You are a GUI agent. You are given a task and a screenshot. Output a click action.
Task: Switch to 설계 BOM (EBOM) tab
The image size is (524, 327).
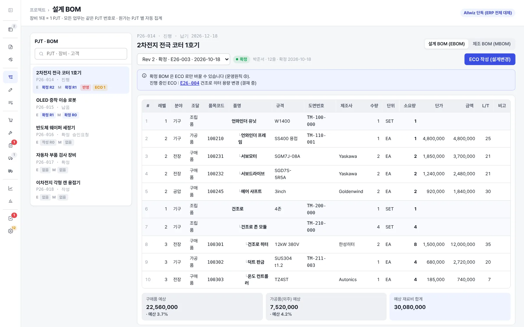446,44
